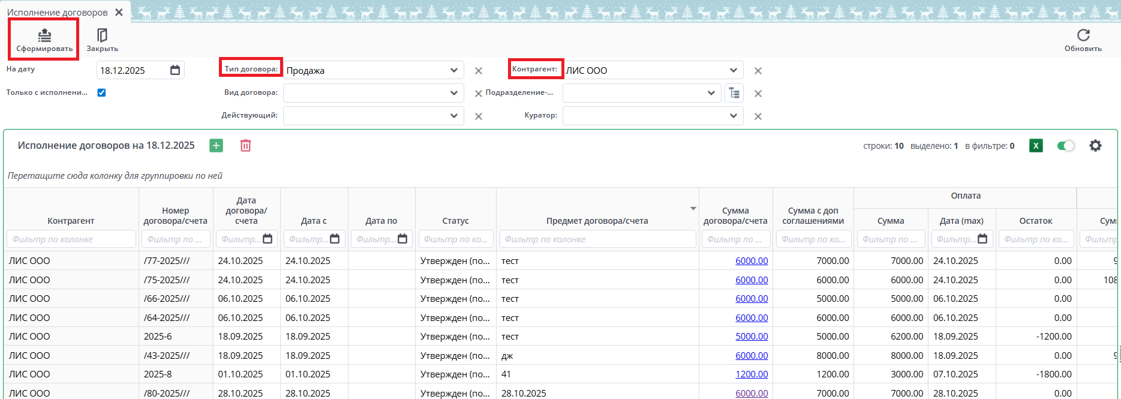The height and width of the screenshot is (399, 1121).
Task: Select the Исполнение договоров tab
Action: [x=58, y=12]
